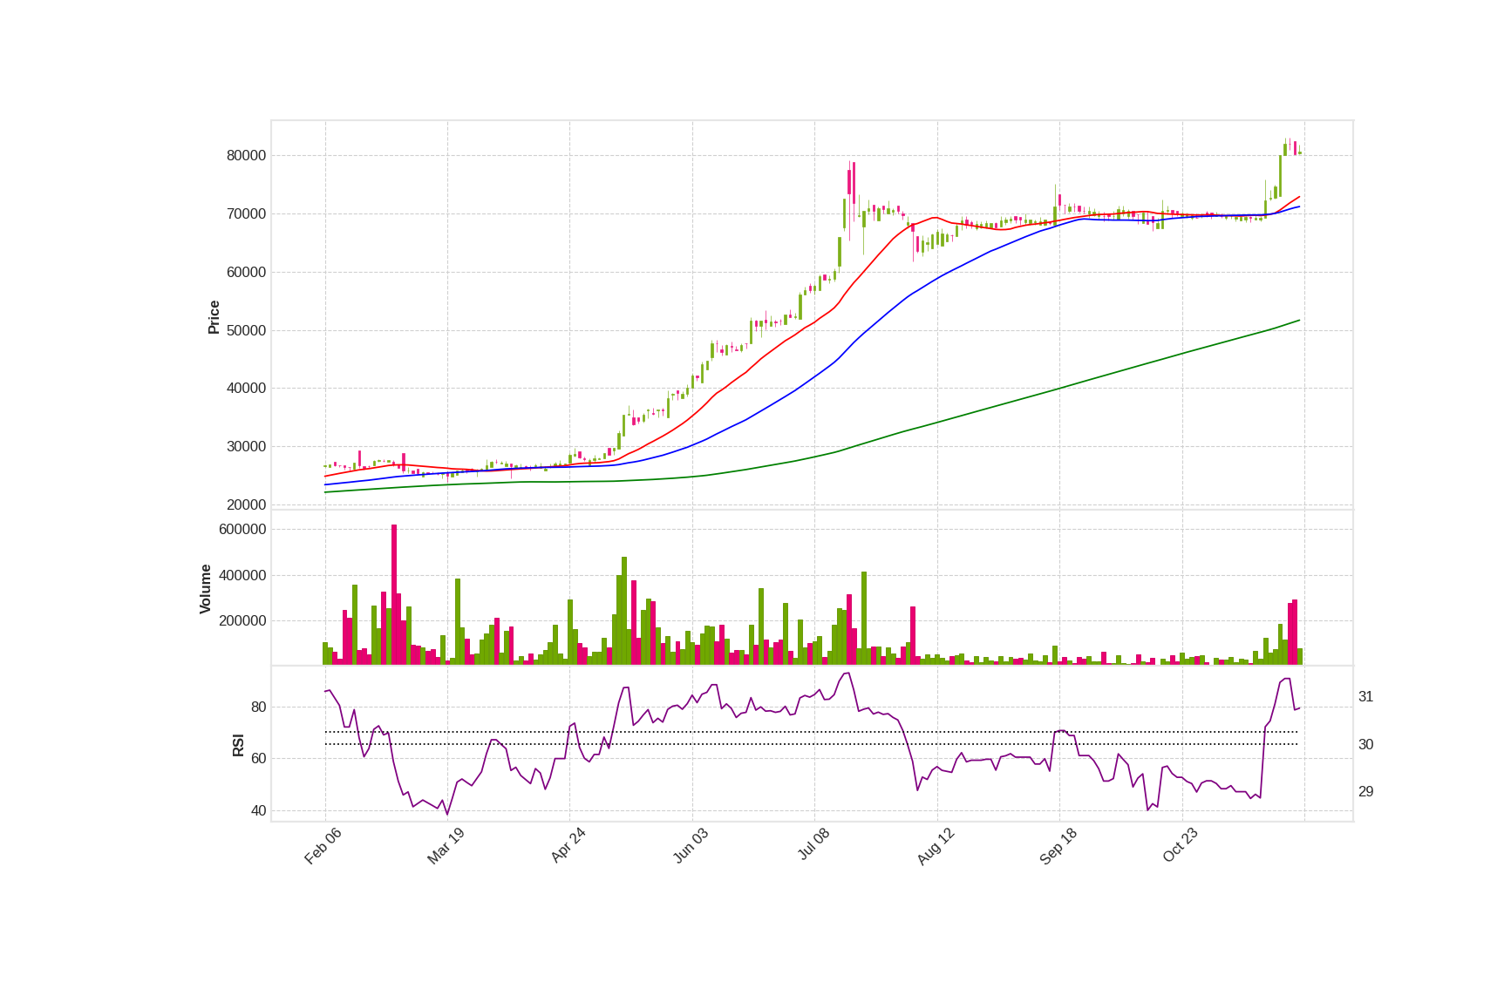Click the RSI 40 axis value
1504x1002 pixels.
[258, 811]
